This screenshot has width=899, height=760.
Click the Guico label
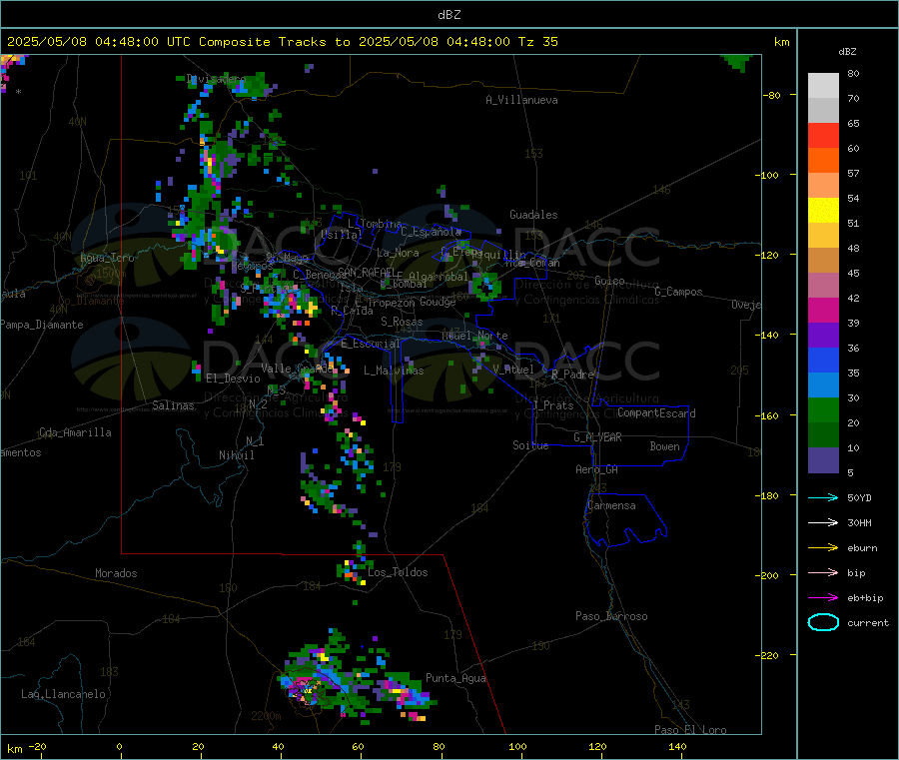[609, 281]
